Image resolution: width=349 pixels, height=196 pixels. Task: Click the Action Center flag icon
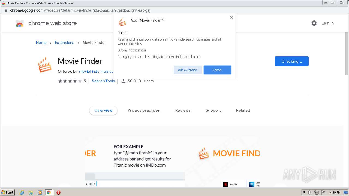point(323,192)
